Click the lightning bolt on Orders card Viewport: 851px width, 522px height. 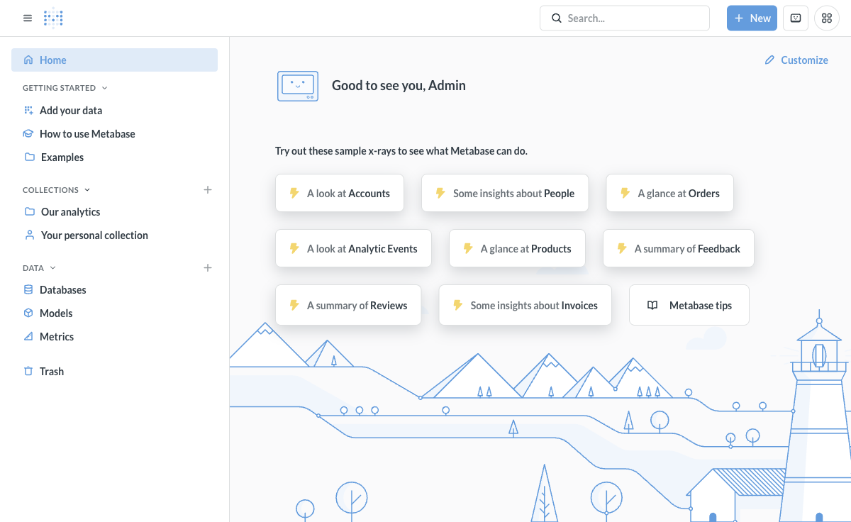(625, 193)
